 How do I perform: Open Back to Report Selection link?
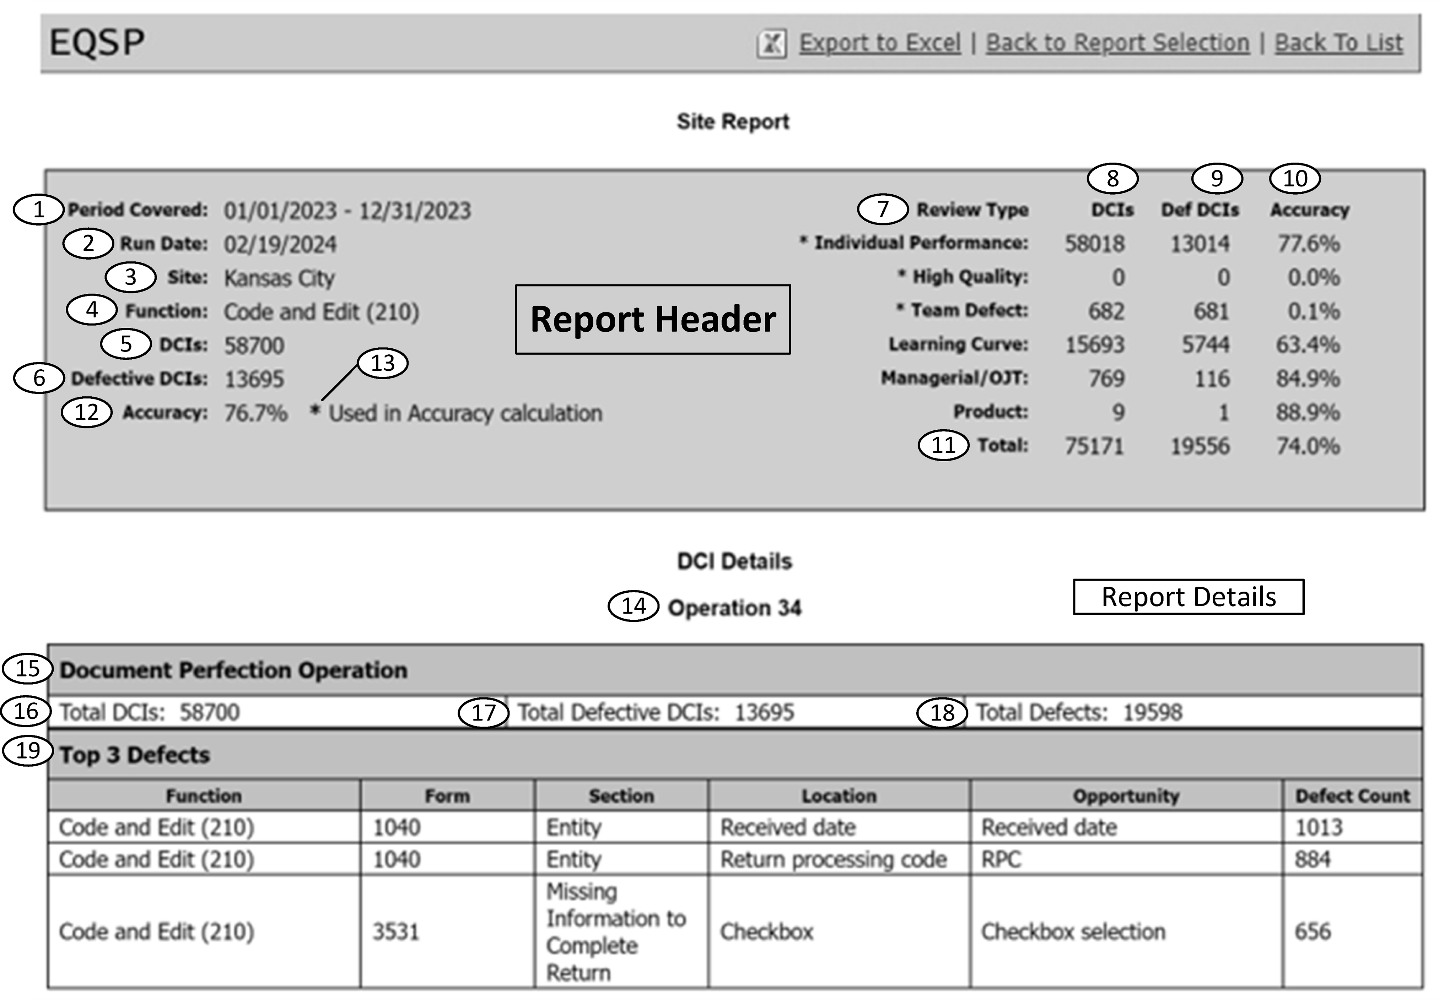tap(1117, 43)
